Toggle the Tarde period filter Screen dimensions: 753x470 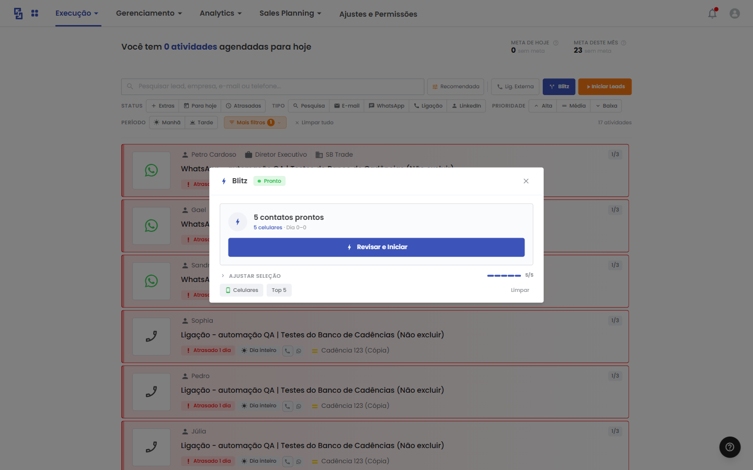coord(201,123)
